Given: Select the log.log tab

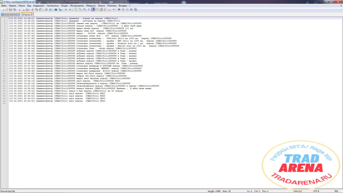Looking at the screenshot, I should click(x=27, y=14).
